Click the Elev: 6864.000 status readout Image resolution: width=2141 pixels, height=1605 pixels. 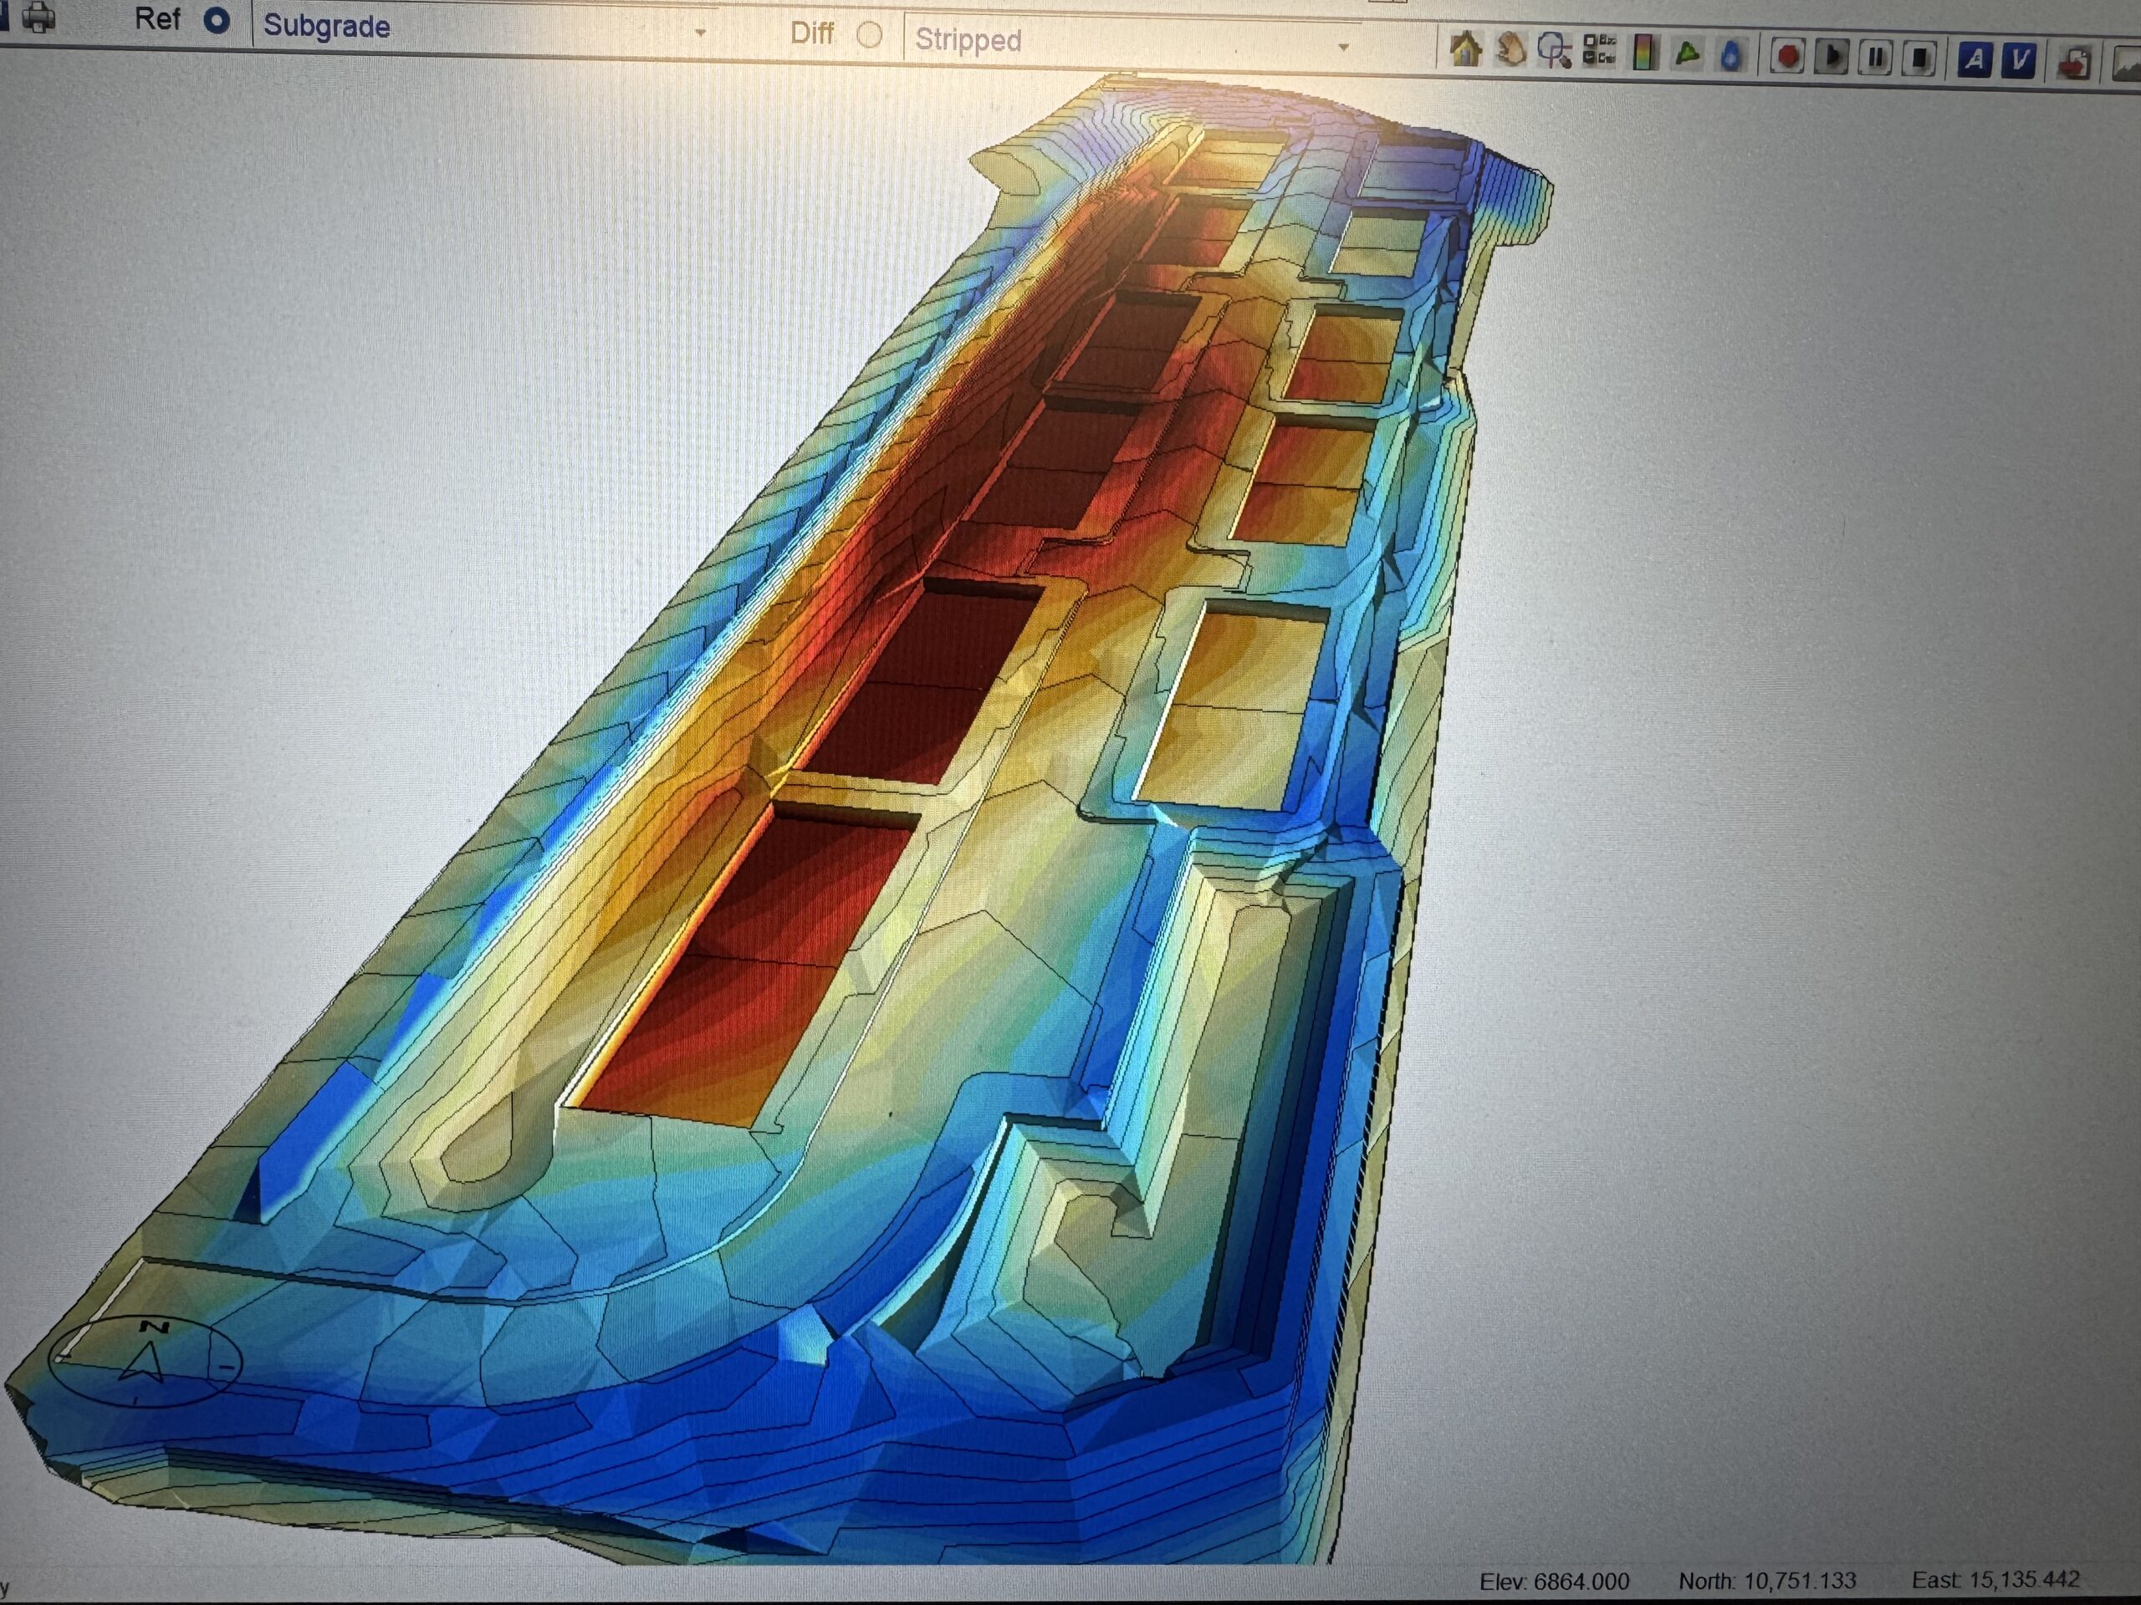1555,1582
